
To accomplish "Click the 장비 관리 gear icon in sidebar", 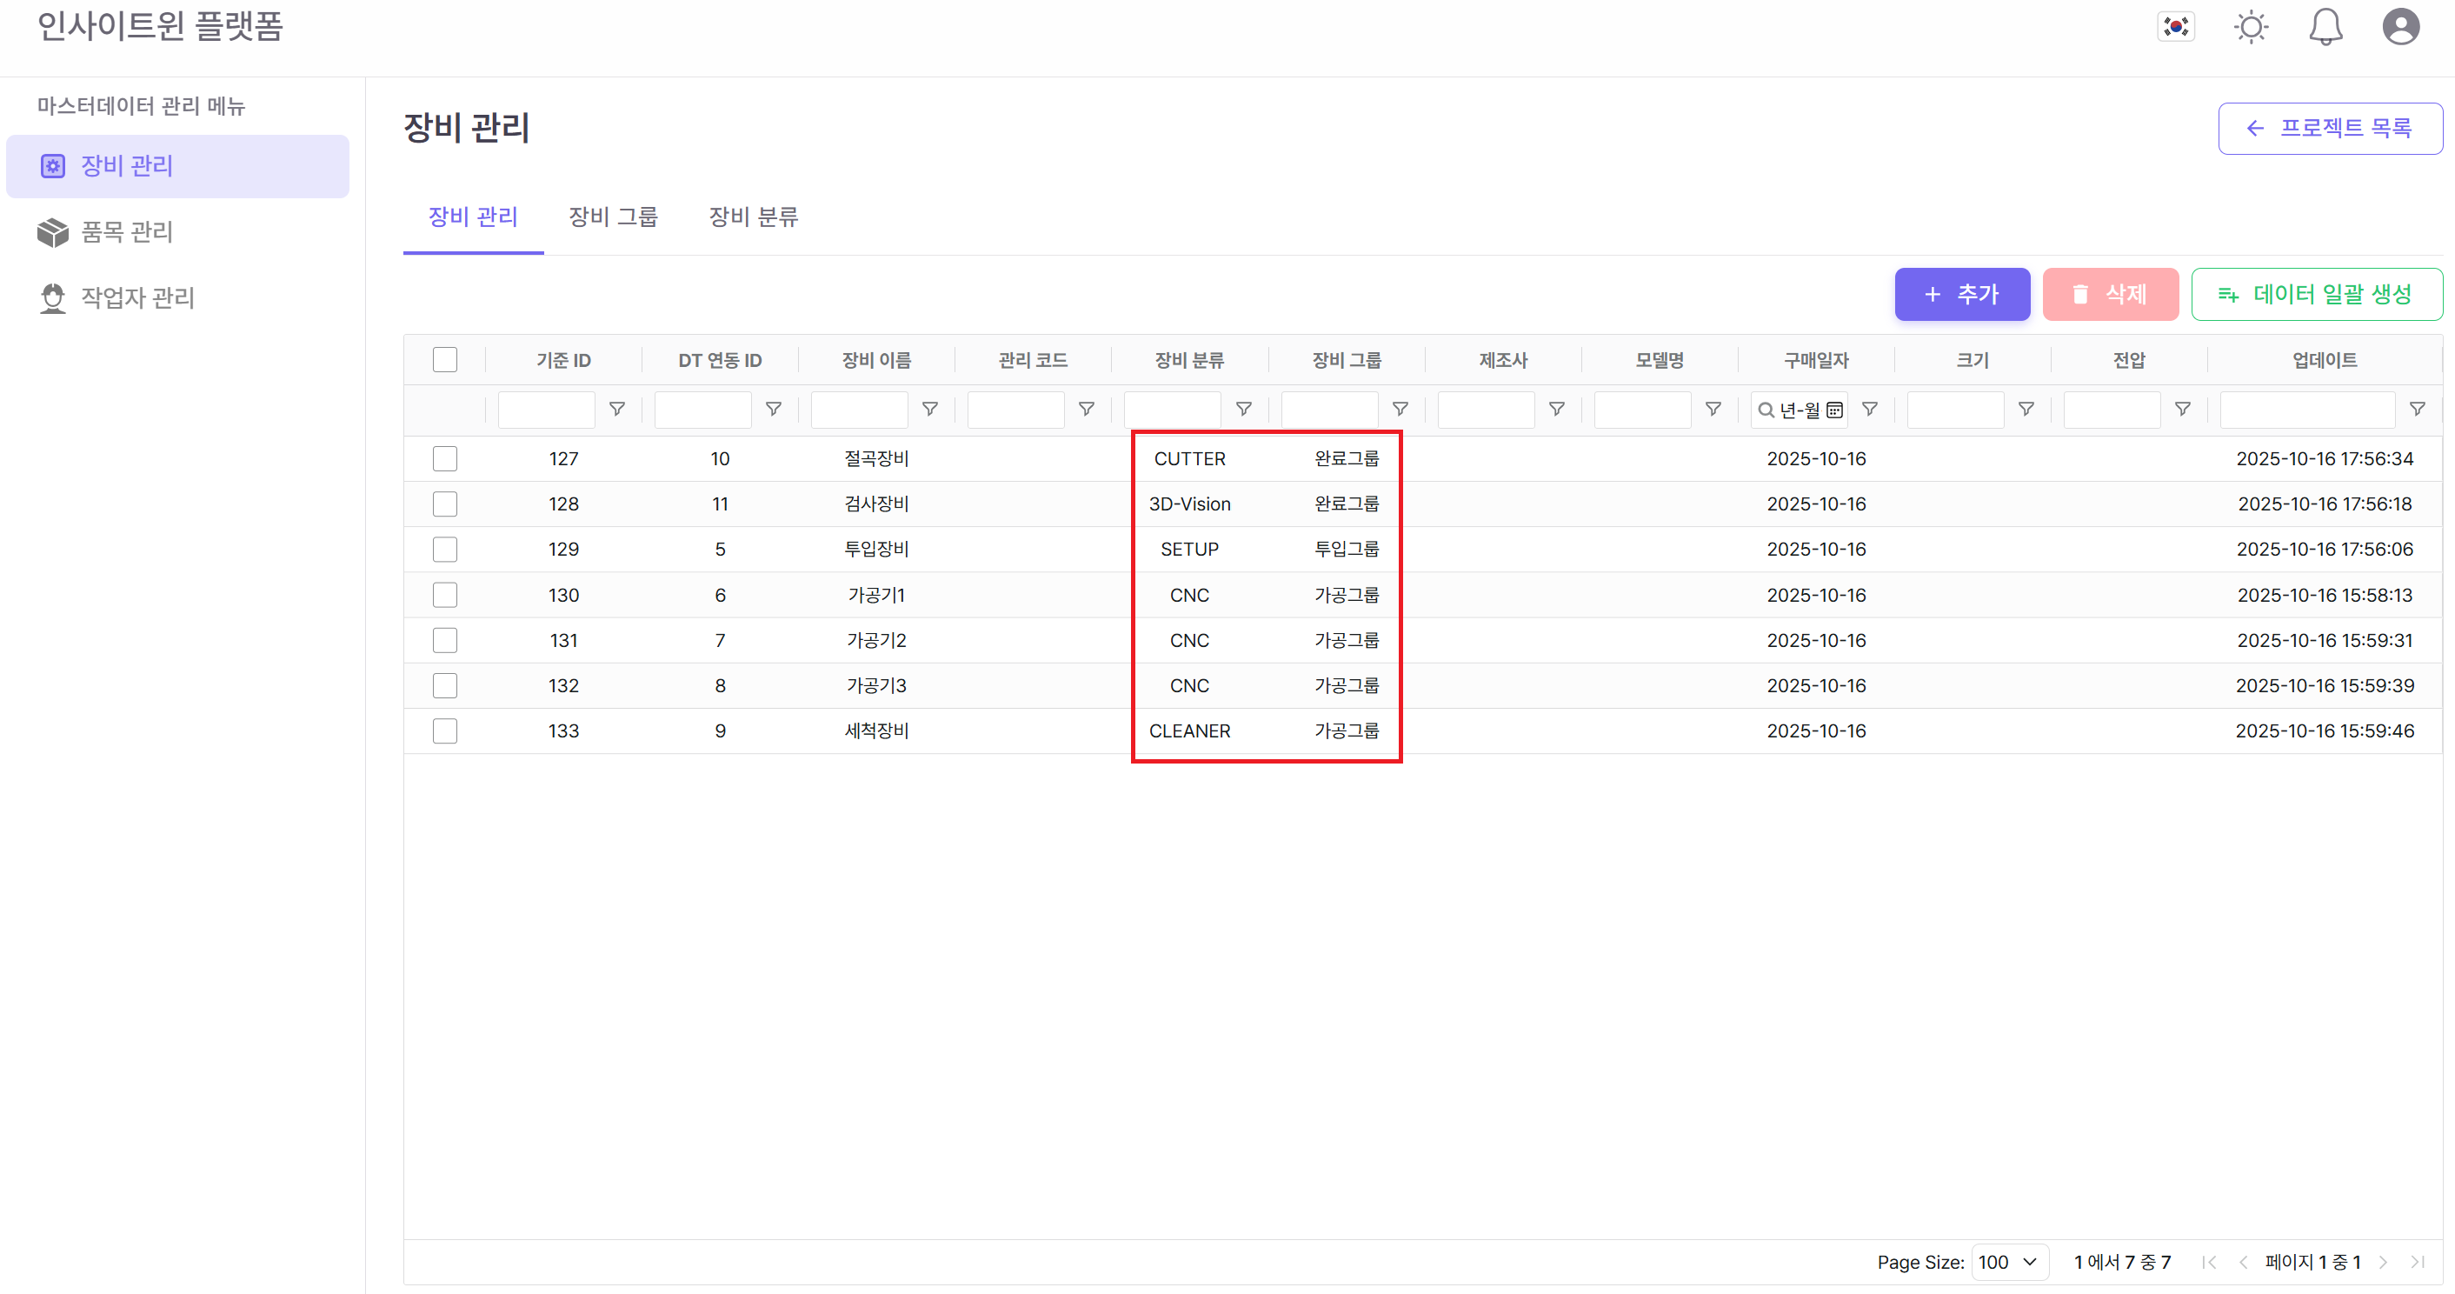I will tap(51, 165).
